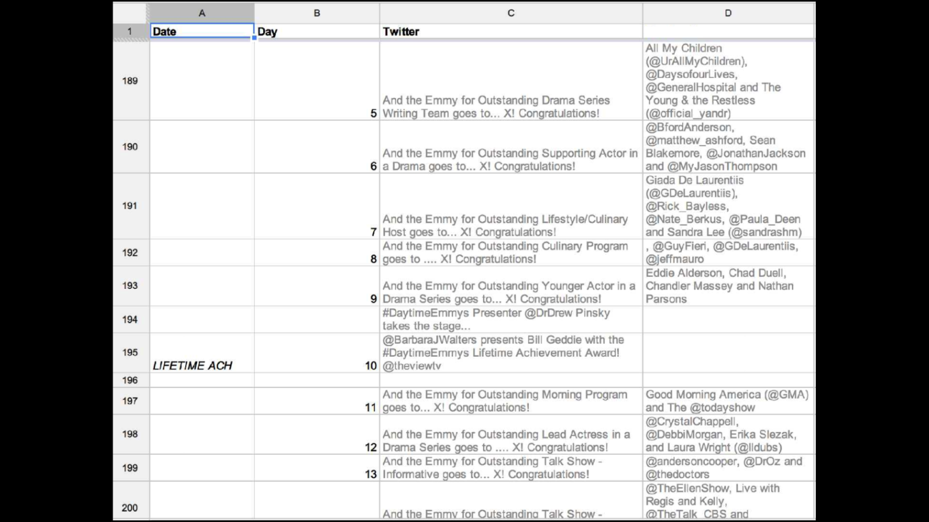Screen dimensions: 929x522
Task: Select row header 192
Action: click(x=131, y=252)
